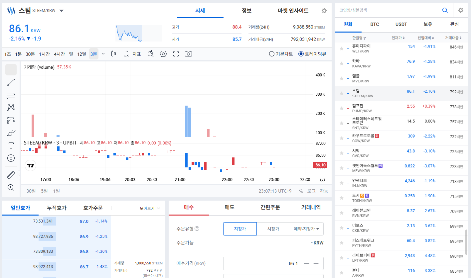The image size is (471, 278).
Task: Open the 모아보기 dropdown
Action: click(x=150, y=208)
